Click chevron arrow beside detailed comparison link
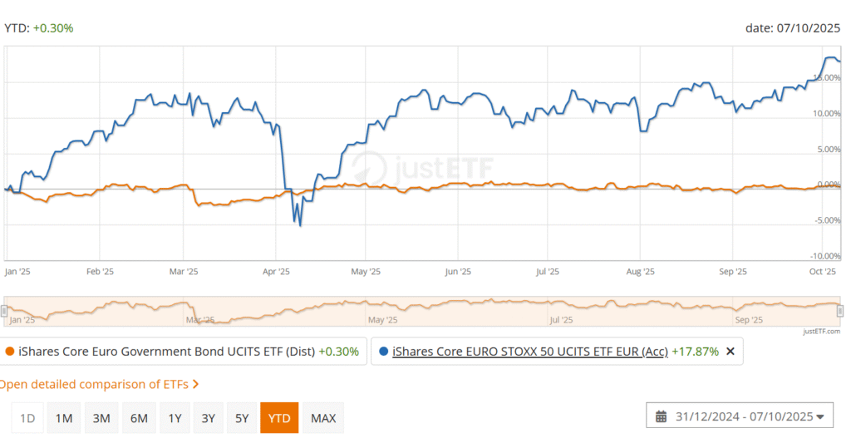The image size is (851, 438). click(x=195, y=385)
